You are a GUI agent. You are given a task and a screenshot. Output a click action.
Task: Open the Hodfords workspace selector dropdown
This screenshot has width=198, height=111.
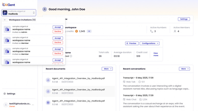click(x=19, y=13)
